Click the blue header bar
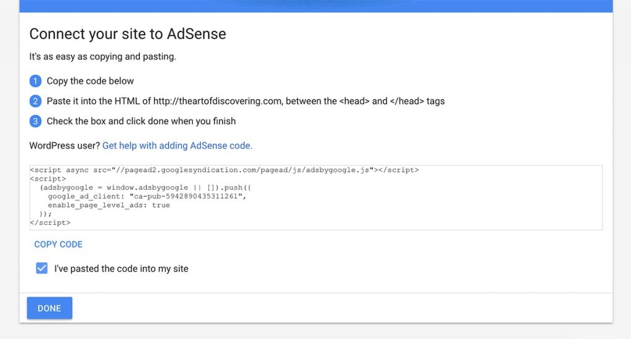The image size is (631, 339). [316, 6]
